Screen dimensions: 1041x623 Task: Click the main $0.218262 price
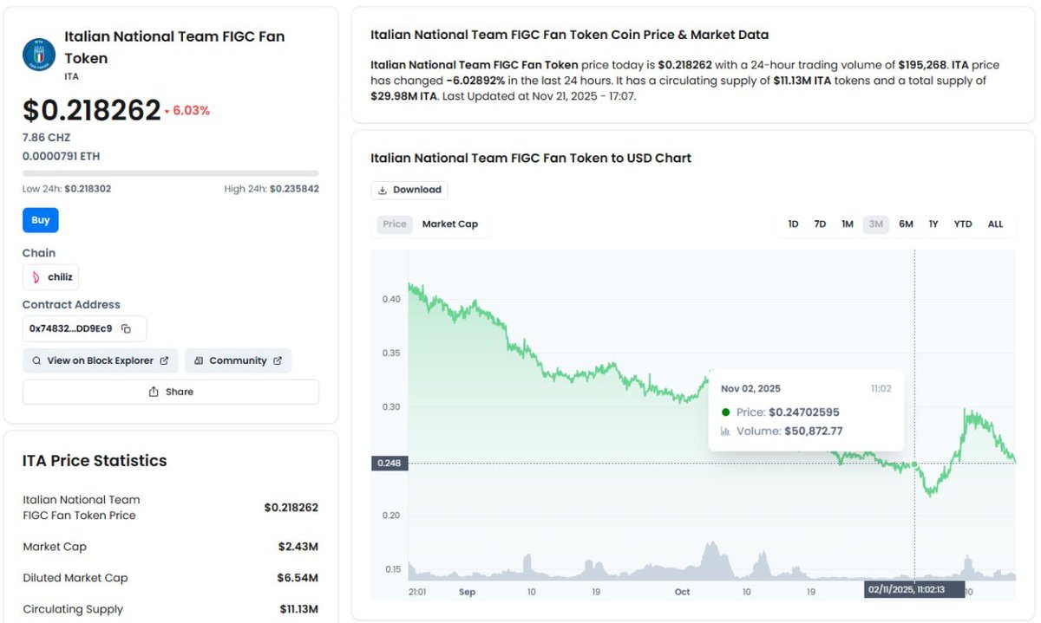pyautogui.click(x=92, y=110)
